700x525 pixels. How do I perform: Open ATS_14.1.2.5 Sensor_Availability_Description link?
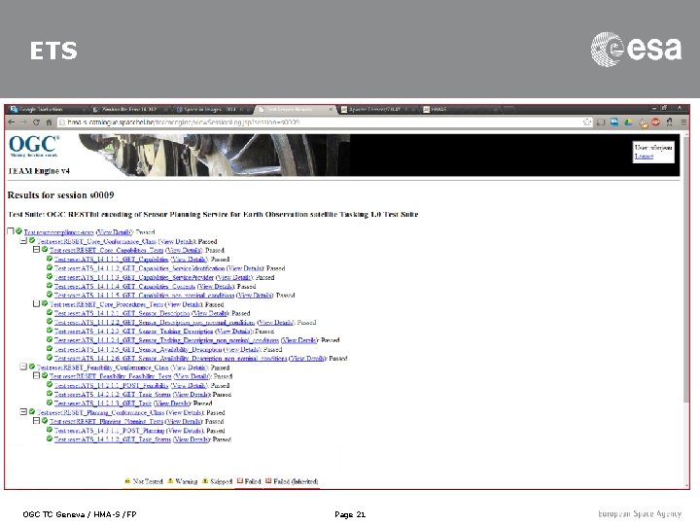[138, 349]
